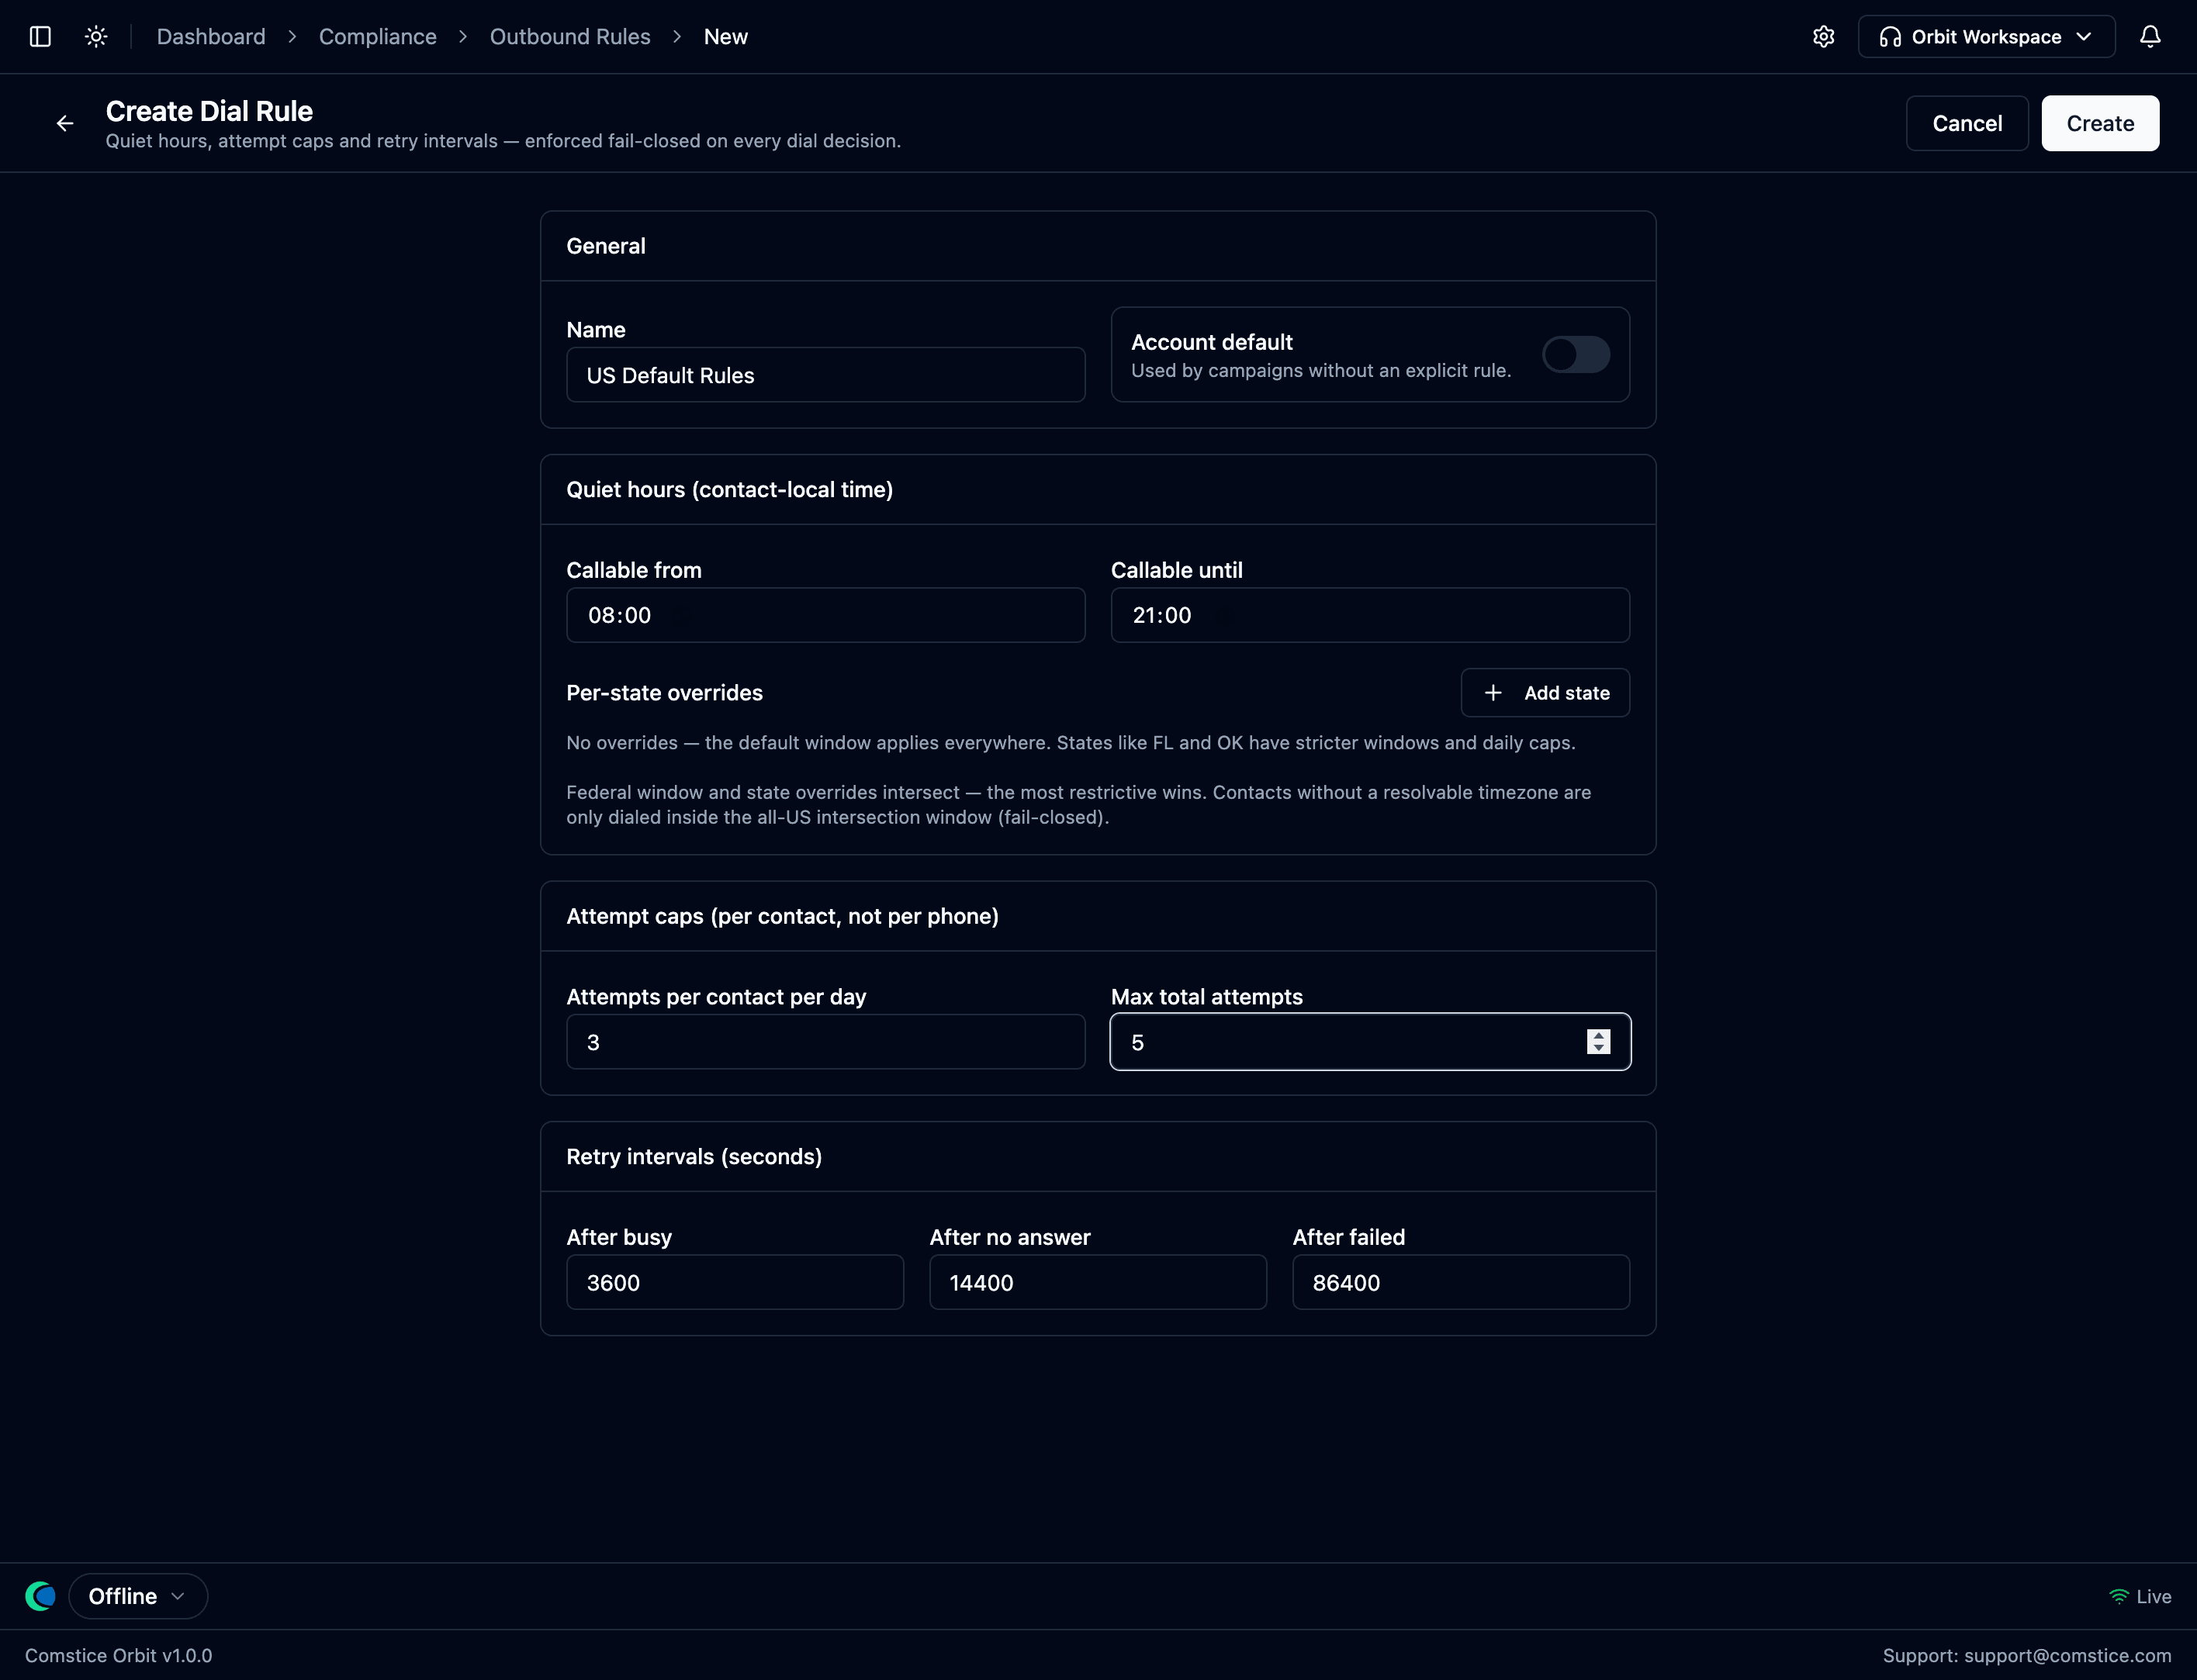Navigate to Dashboard breadcrumb
Image resolution: width=2197 pixels, height=1680 pixels.
coord(211,37)
